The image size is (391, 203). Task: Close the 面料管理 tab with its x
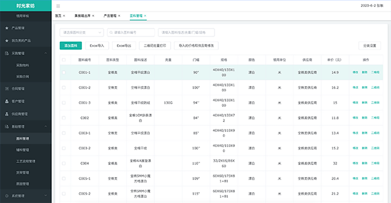[145, 16]
